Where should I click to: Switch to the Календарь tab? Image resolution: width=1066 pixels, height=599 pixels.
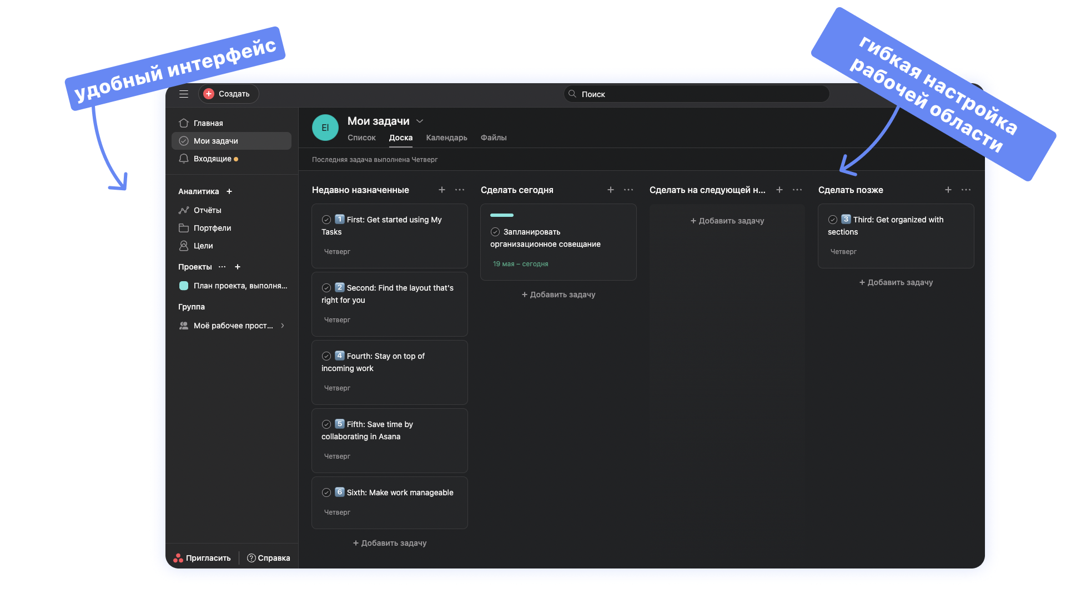coord(446,138)
